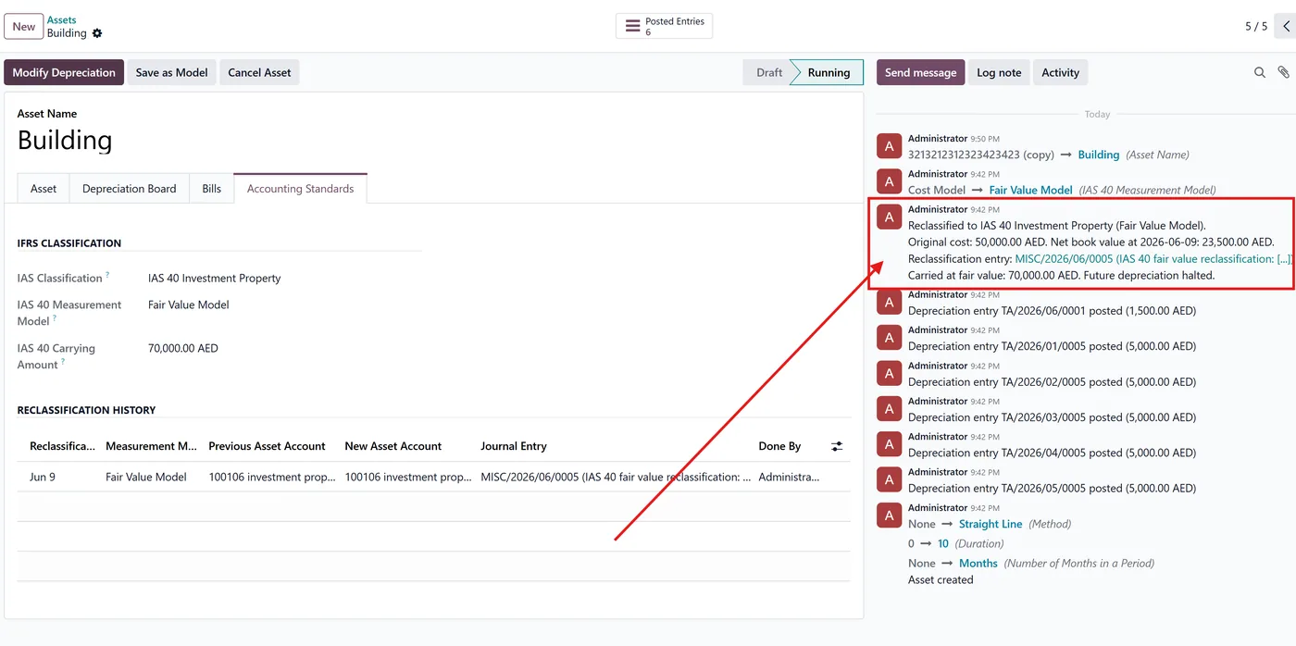Open the Assets breadcrumb link
The height and width of the screenshot is (646, 1296).
pyautogui.click(x=62, y=19)
